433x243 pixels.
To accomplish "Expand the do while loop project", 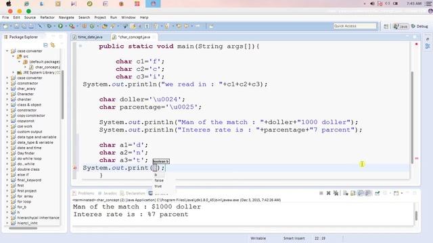I will tap(7, 159).
